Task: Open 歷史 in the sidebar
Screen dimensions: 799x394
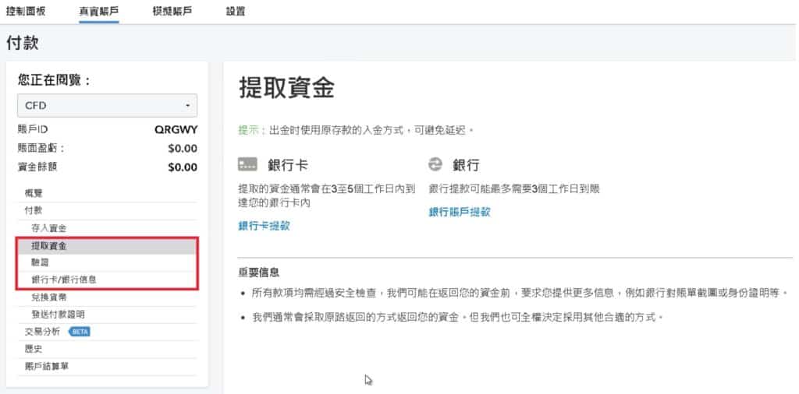Action: pyautogui.click(x=34, y=349)
